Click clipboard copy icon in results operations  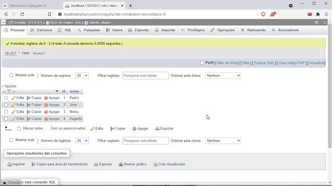pos(33,164)
